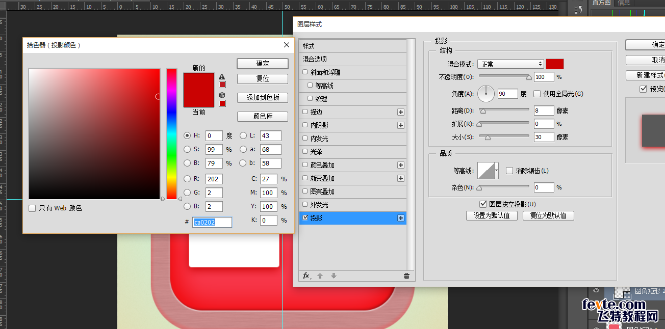The image size is (665, 329).
Task: Add another 内阴影 effect with plus icon
Action: [401, 125]
